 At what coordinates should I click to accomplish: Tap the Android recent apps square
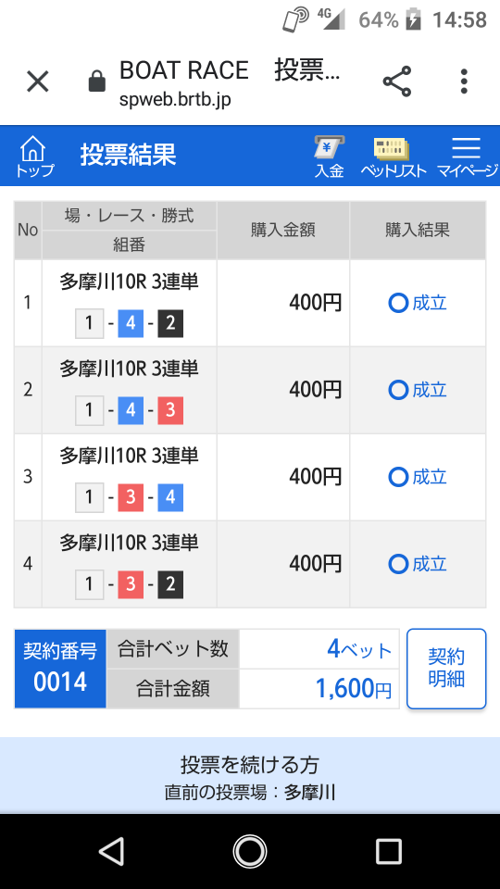tap(388, 850)
